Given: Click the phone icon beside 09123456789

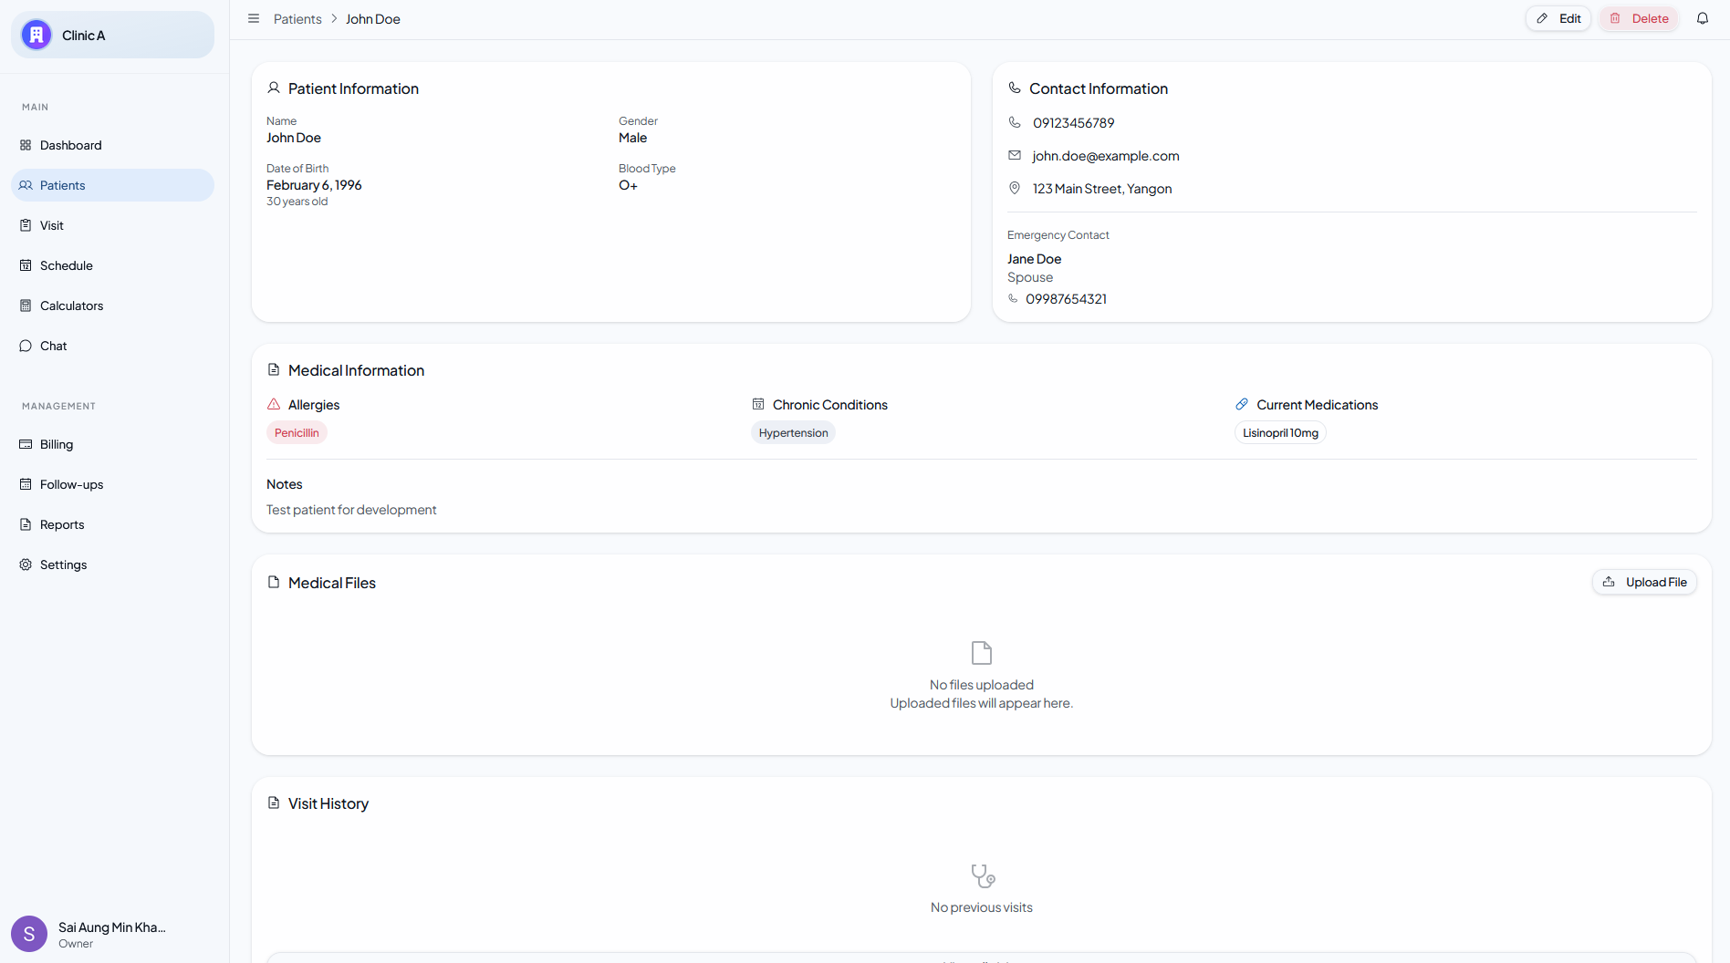Looking at the screenshot, I should [x=1015, y=122].
